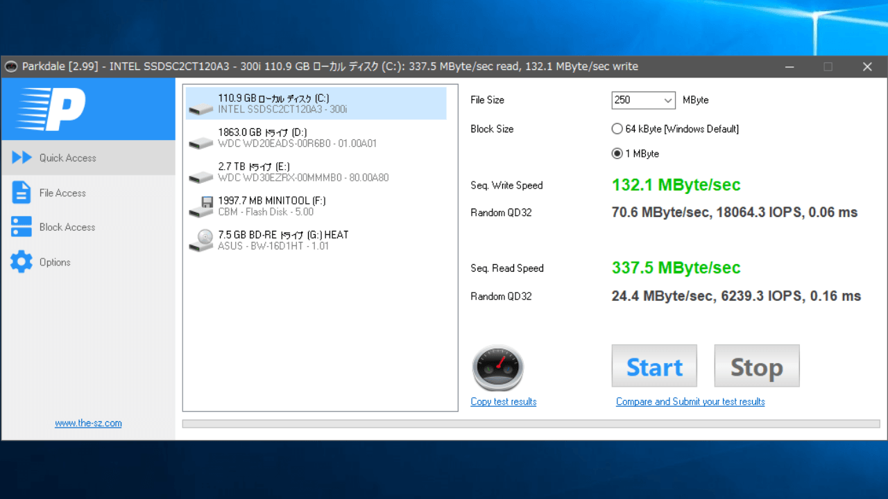Select the 2.7 TB E: drive row

pyautogui.click(x=316, y=171)
